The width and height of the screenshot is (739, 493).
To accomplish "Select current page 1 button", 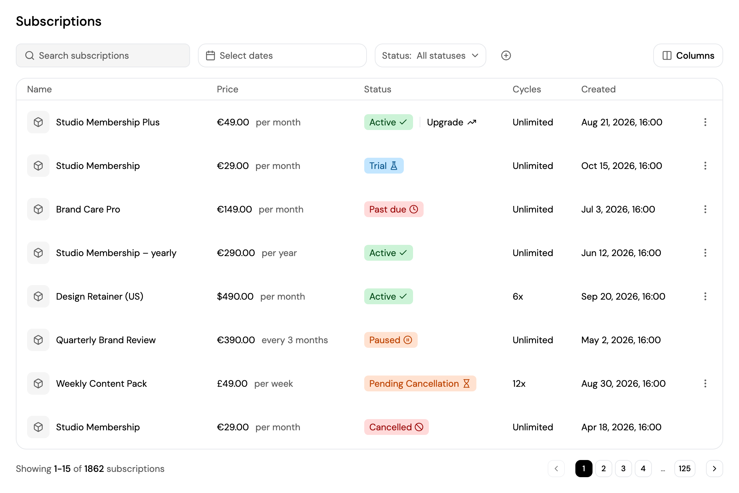I will coord(584,469).
